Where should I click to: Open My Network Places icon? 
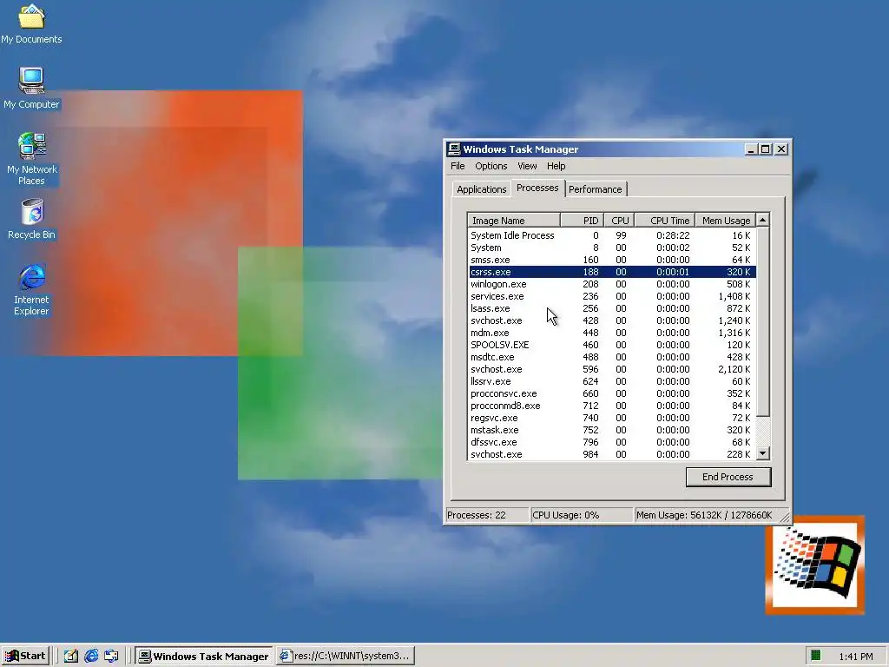point(31,159)
